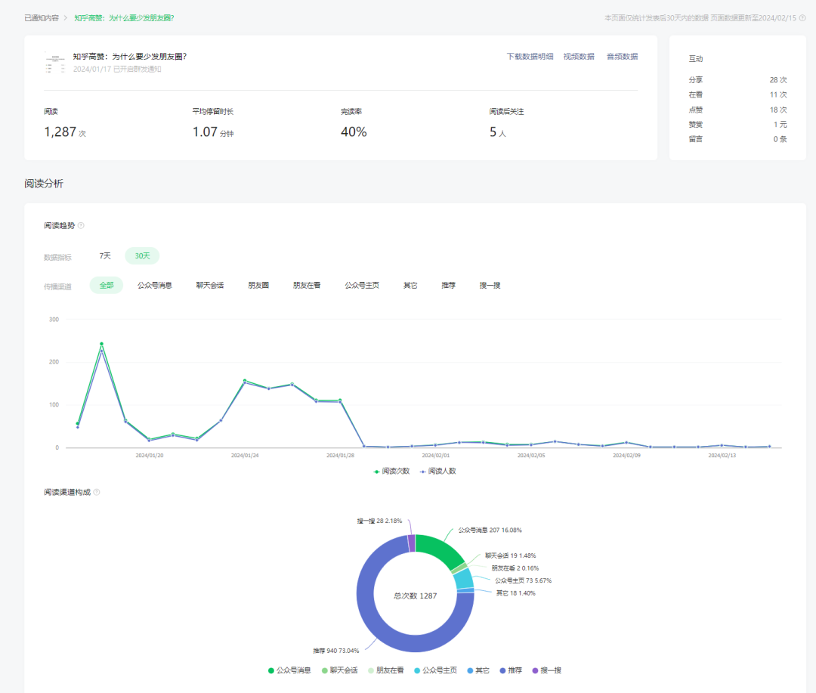Click the 阅读分析 section heading
Image resolution: width=816 pixels, height=693 pixels.
[x=44, y=184]
